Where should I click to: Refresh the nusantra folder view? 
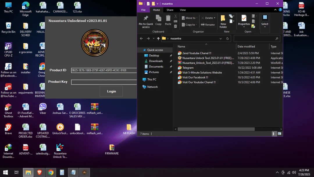[227, 38]
